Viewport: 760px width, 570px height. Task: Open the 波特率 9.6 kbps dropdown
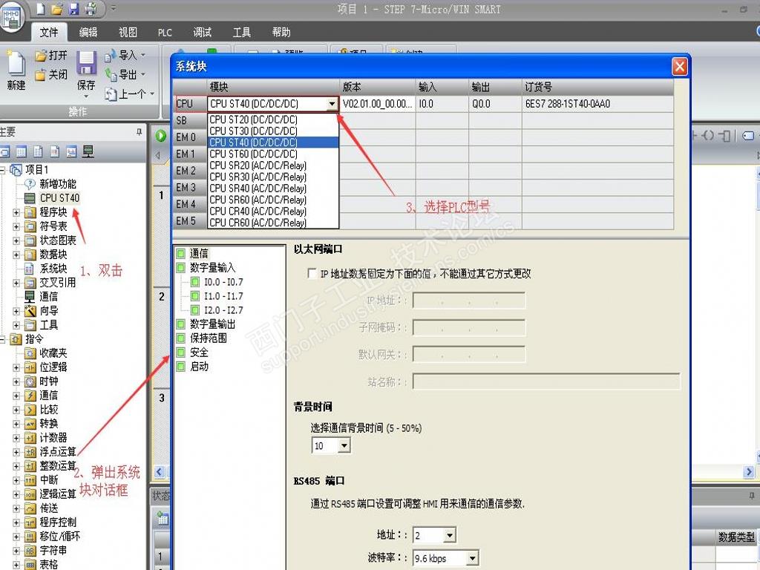point(472,558)
